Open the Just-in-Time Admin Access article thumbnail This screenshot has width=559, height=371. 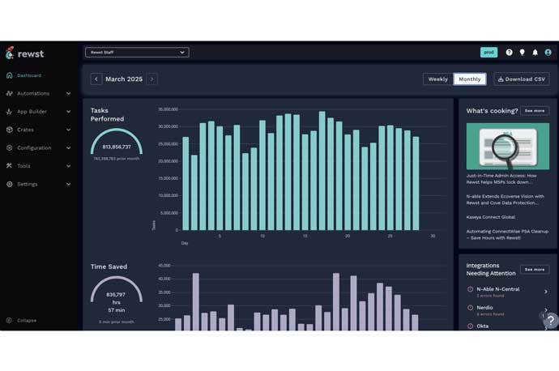click(507, 146)
